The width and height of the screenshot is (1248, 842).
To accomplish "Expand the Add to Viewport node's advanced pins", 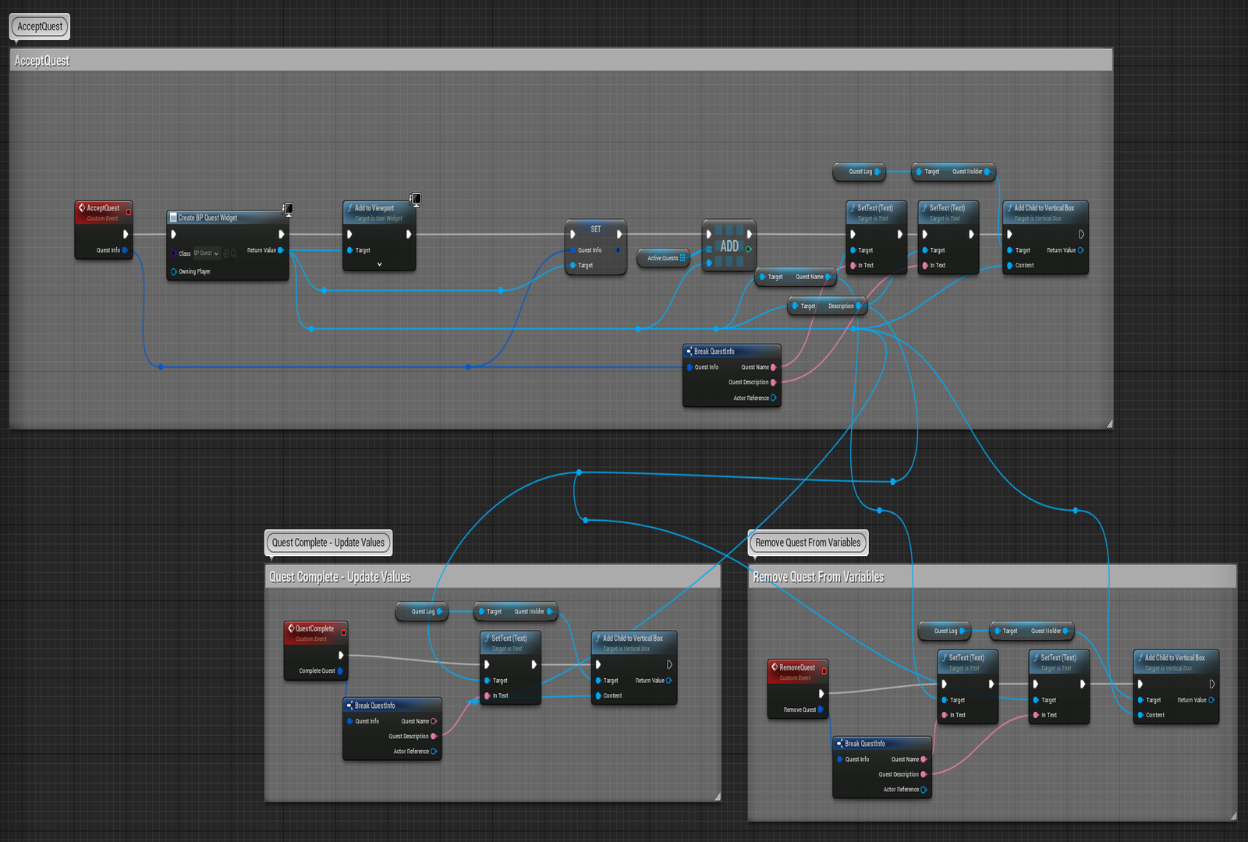I will click(379, 264).
